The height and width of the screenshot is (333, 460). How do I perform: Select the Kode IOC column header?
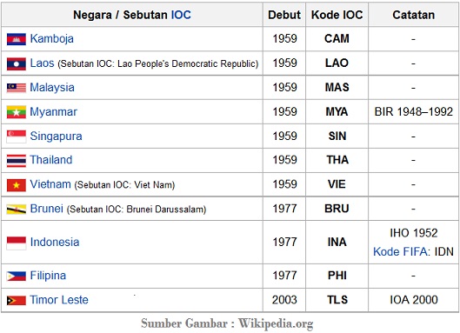337,15
